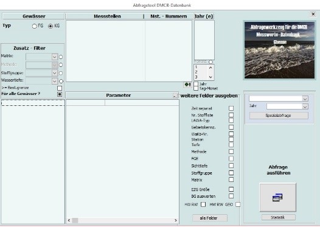Click the Parameter header
The width and height of the screenshot is (320, 227).
119,96
